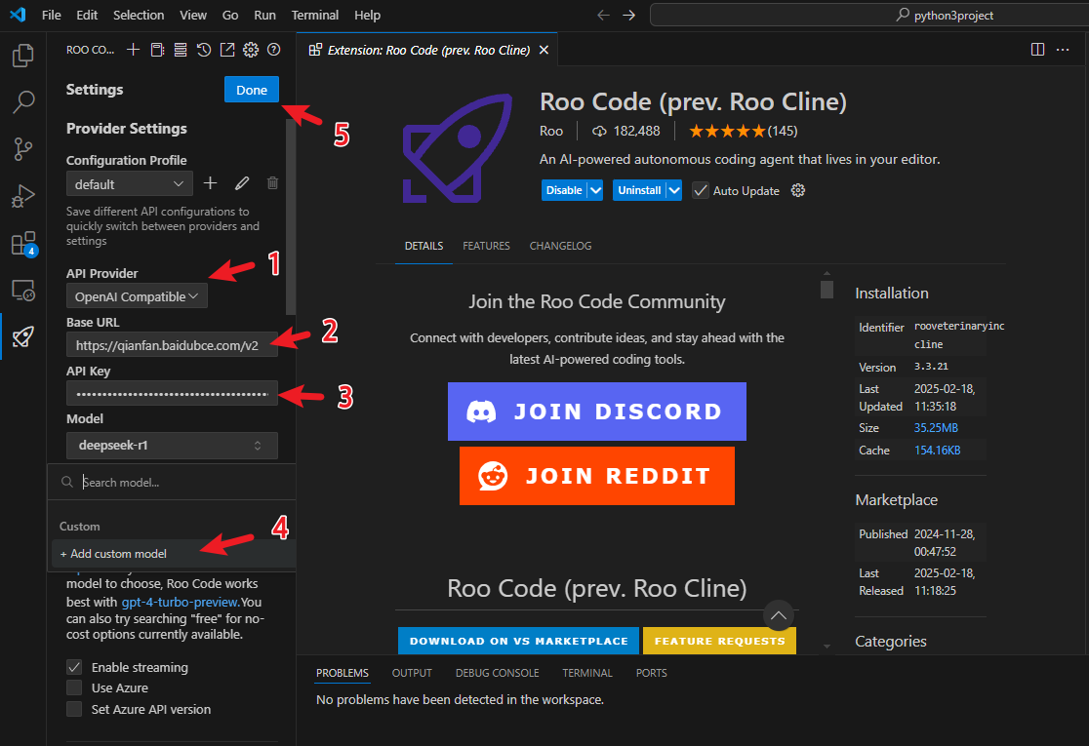Toggle the Auto Update checkbox
Image resolution: width=1089 pixels, height=746 pixels.
click(x=700, y=190)
